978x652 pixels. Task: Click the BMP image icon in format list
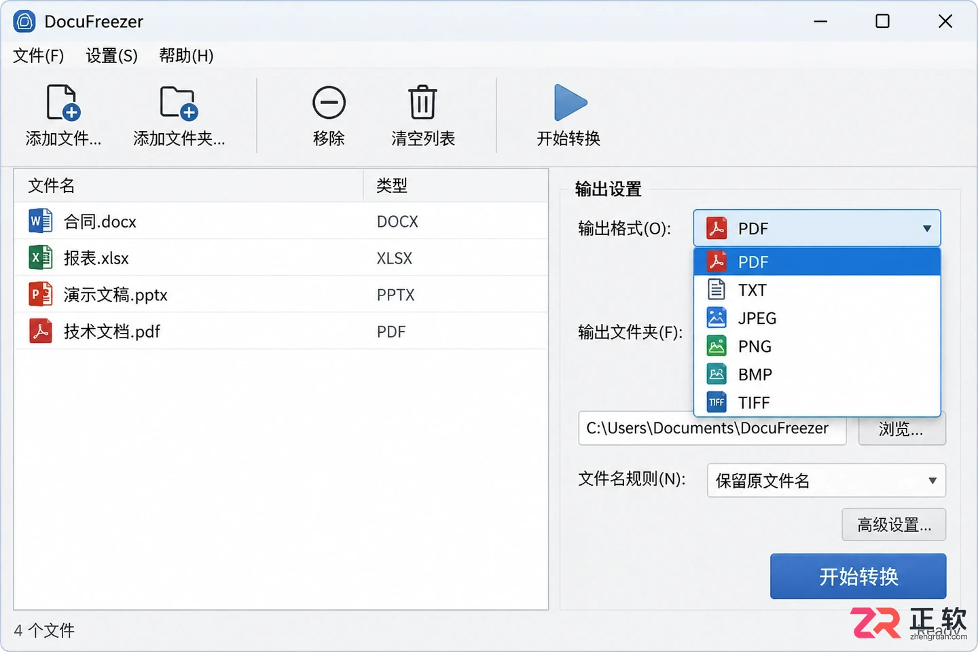717,374
